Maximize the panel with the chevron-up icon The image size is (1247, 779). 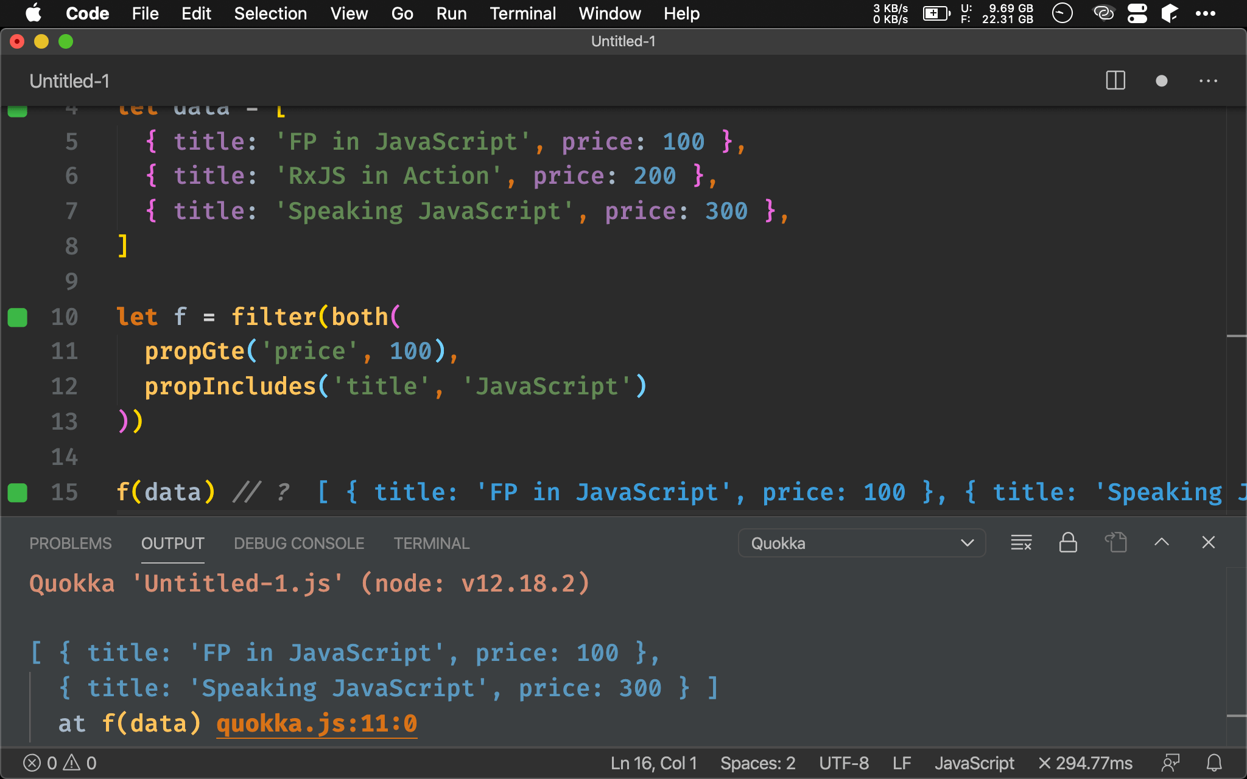coord(1162,542)
